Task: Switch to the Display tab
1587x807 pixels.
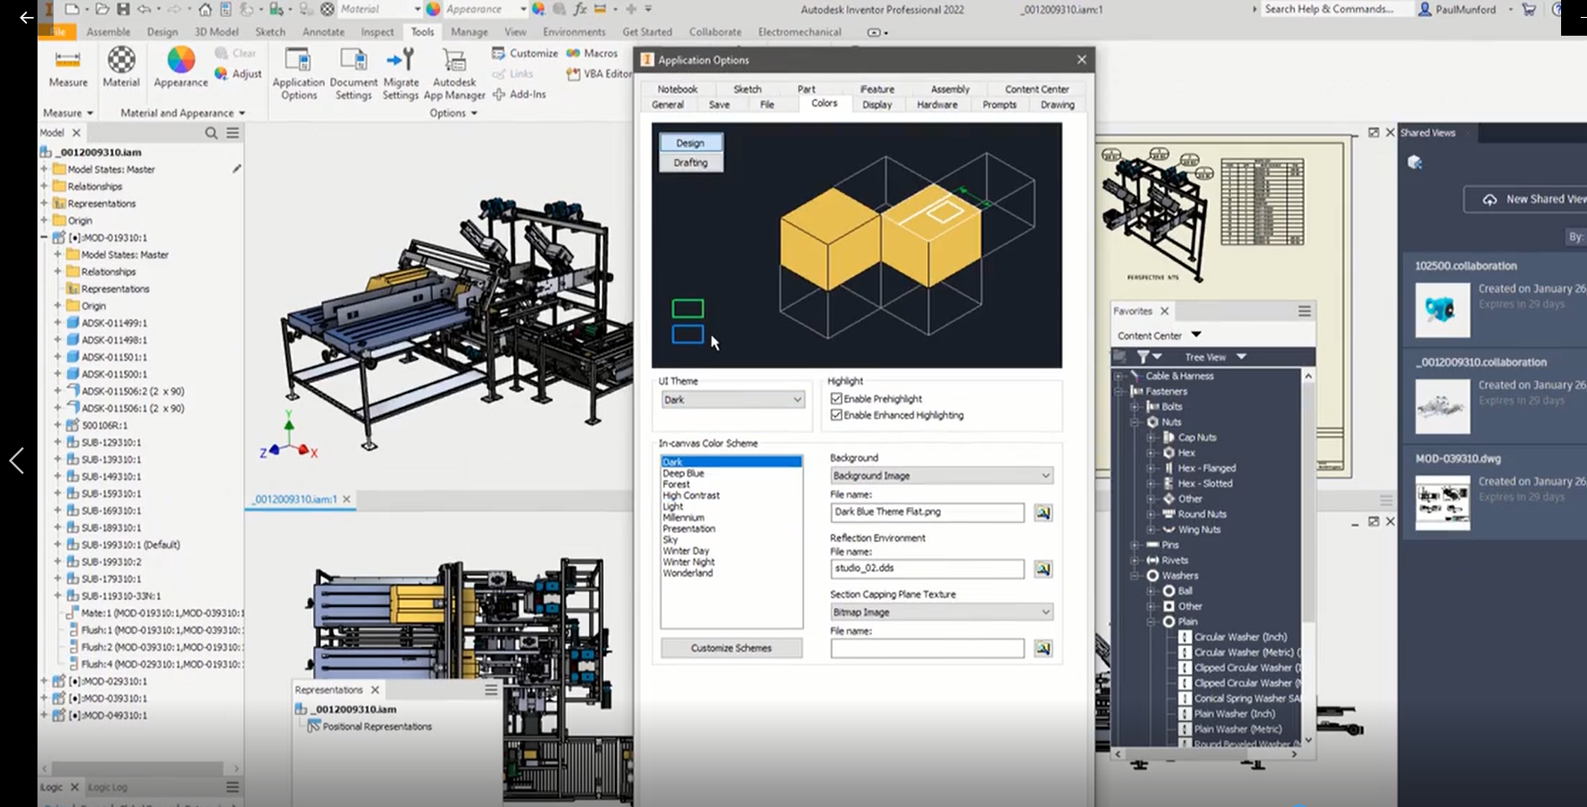Action: pos(877,104)
